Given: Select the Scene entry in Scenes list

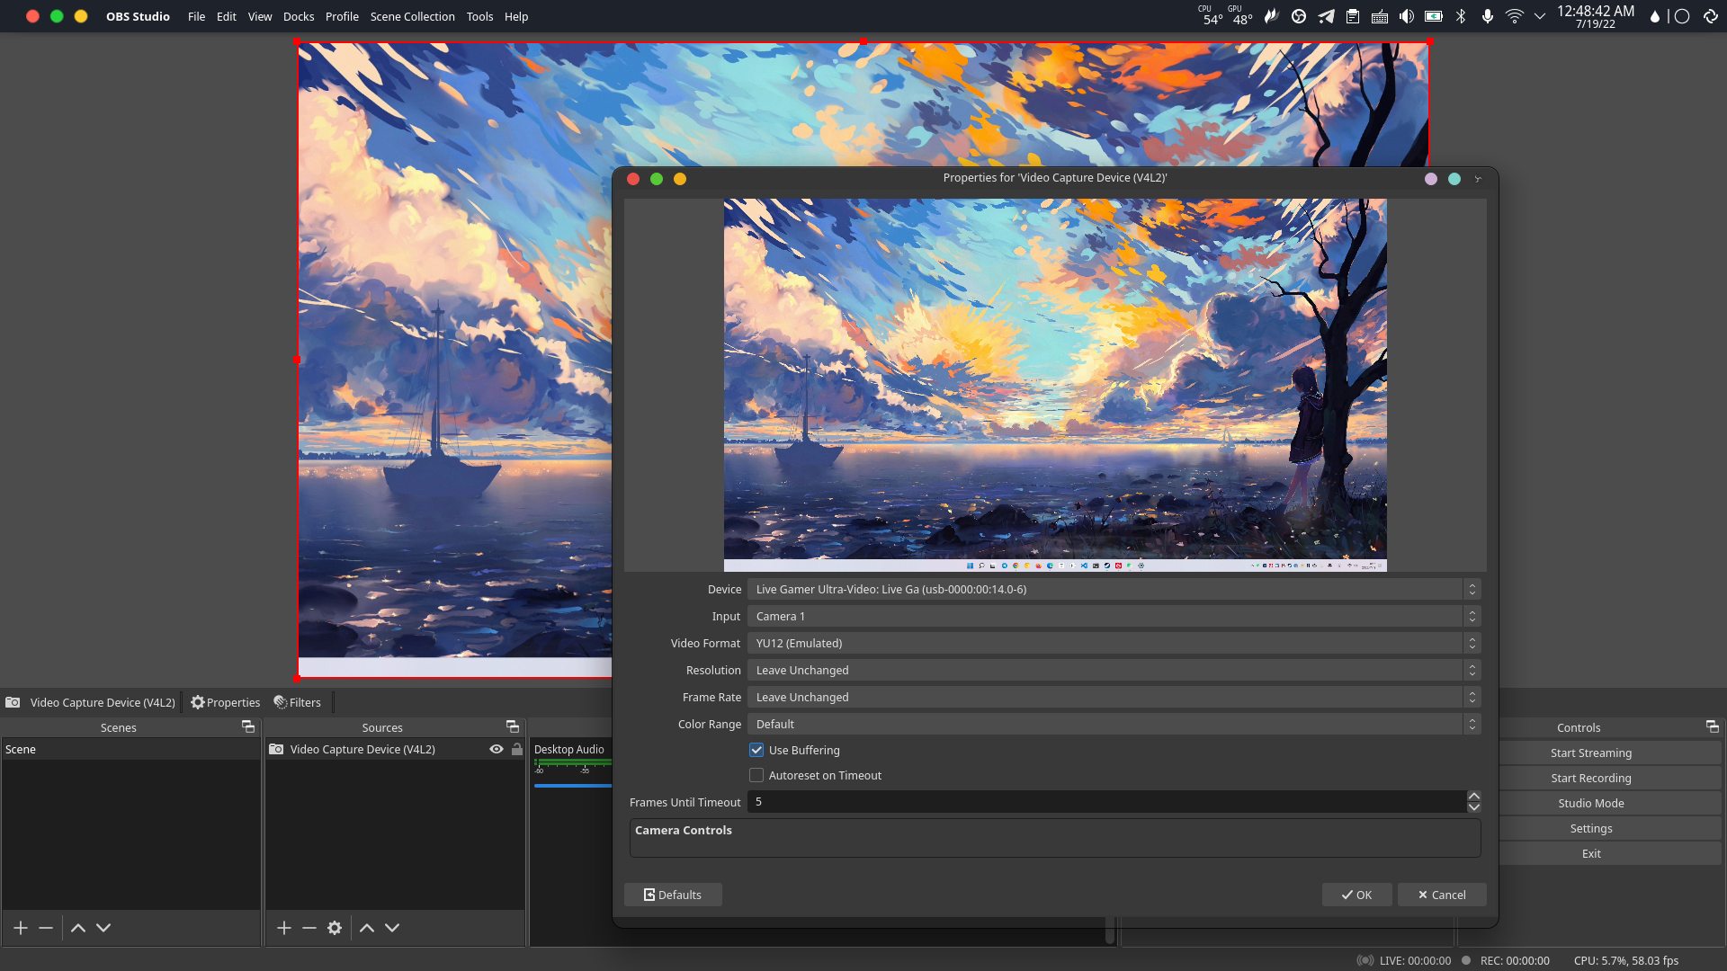Looking at the screenshot, I should [x=131, y=749].
